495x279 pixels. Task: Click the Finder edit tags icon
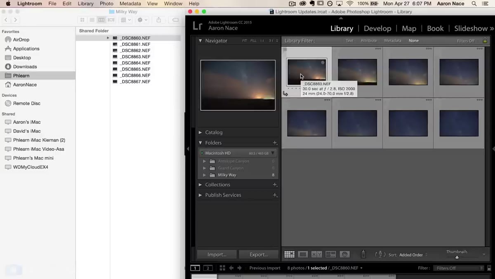(x=175, y=20)
